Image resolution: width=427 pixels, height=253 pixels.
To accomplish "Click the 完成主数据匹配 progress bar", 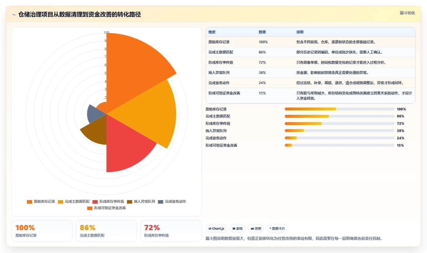I will pyautogui.click(x=340, y=116).
